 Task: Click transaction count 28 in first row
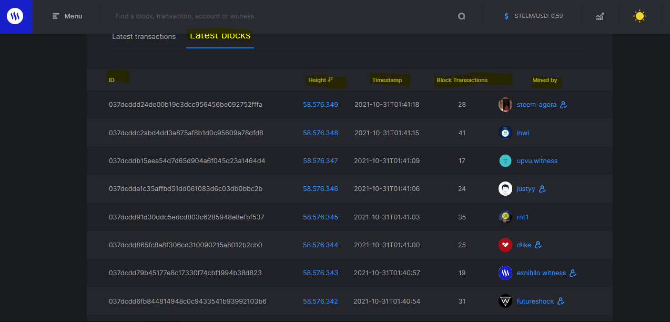pos(462,105)
